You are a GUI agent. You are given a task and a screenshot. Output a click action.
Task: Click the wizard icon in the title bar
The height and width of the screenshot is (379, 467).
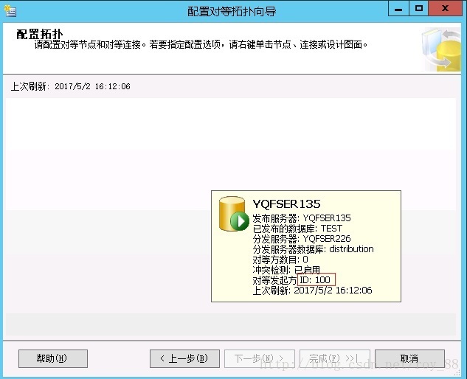point(10,11)
